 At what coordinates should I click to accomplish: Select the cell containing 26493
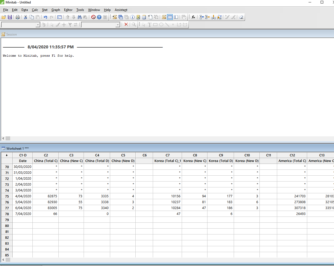tap(292, 214)
